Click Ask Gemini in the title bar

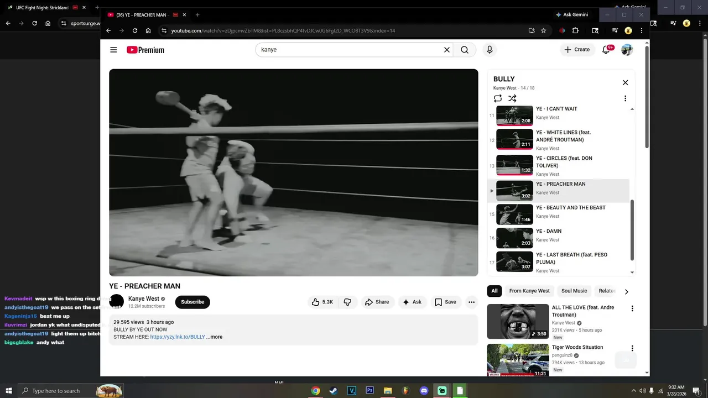(x=572, y=14)
